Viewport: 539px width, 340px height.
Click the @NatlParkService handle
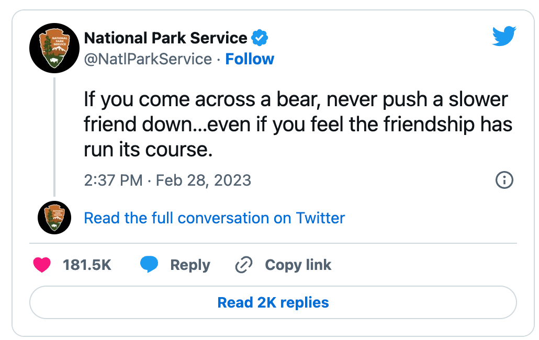(148, 59)
